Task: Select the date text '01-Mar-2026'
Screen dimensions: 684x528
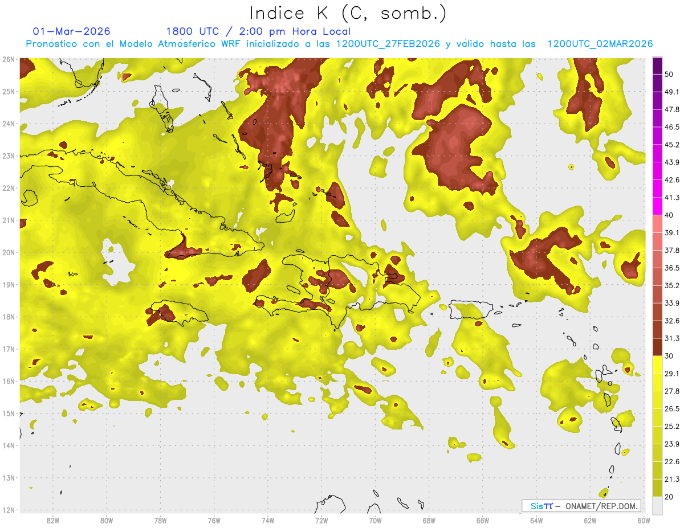Action: pyautogui.click(x=72, y=31)
